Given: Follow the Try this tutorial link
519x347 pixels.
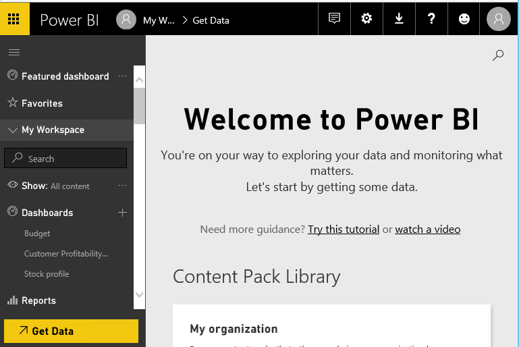Looking at the screenshot, I should [x=344, y=230].
